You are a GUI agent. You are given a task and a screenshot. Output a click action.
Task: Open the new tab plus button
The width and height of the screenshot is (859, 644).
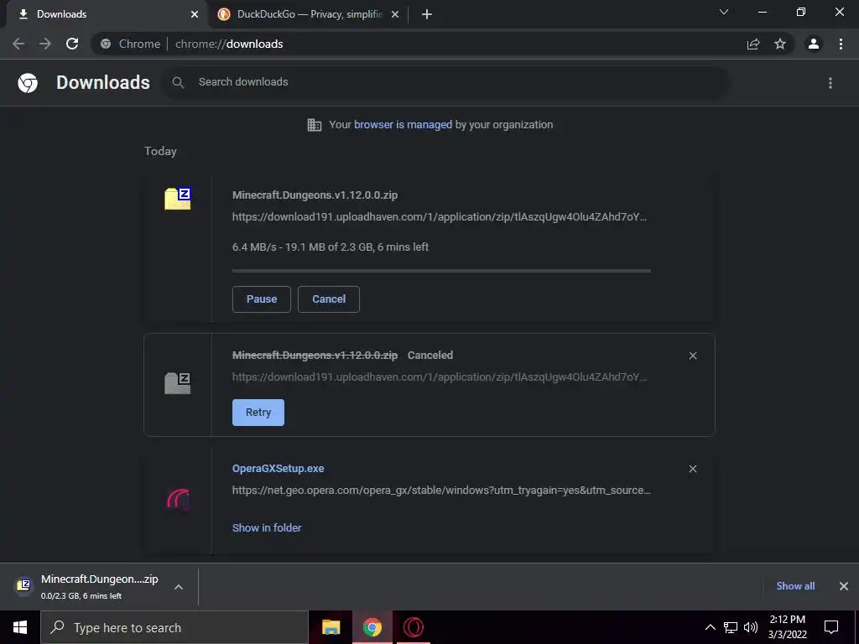click(427, 14)
